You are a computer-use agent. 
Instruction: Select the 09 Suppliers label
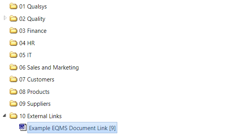point(35,104)
